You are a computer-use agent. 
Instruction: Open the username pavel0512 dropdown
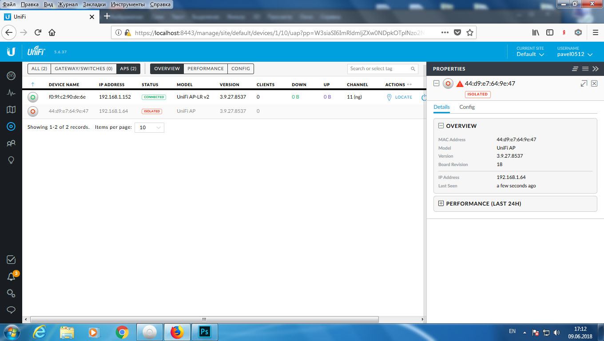click(x=575, y=54)
